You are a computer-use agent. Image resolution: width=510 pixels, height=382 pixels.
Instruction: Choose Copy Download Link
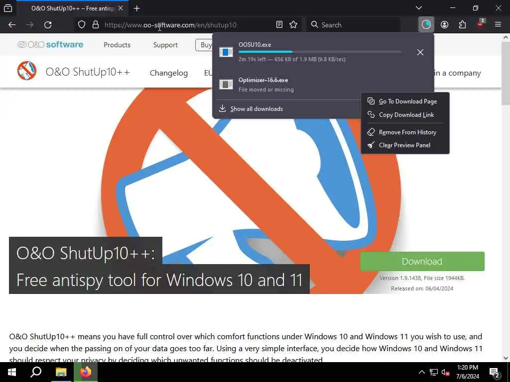pyautogui.click(x=406, y=115)
